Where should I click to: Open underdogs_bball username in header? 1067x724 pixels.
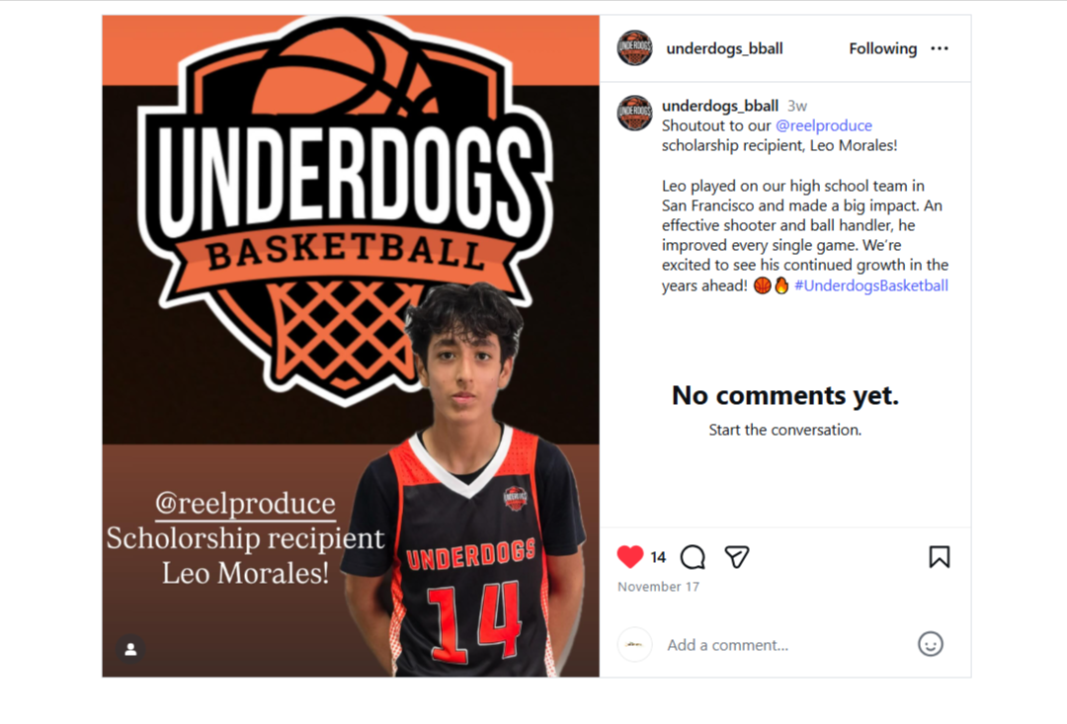point(724,48)
